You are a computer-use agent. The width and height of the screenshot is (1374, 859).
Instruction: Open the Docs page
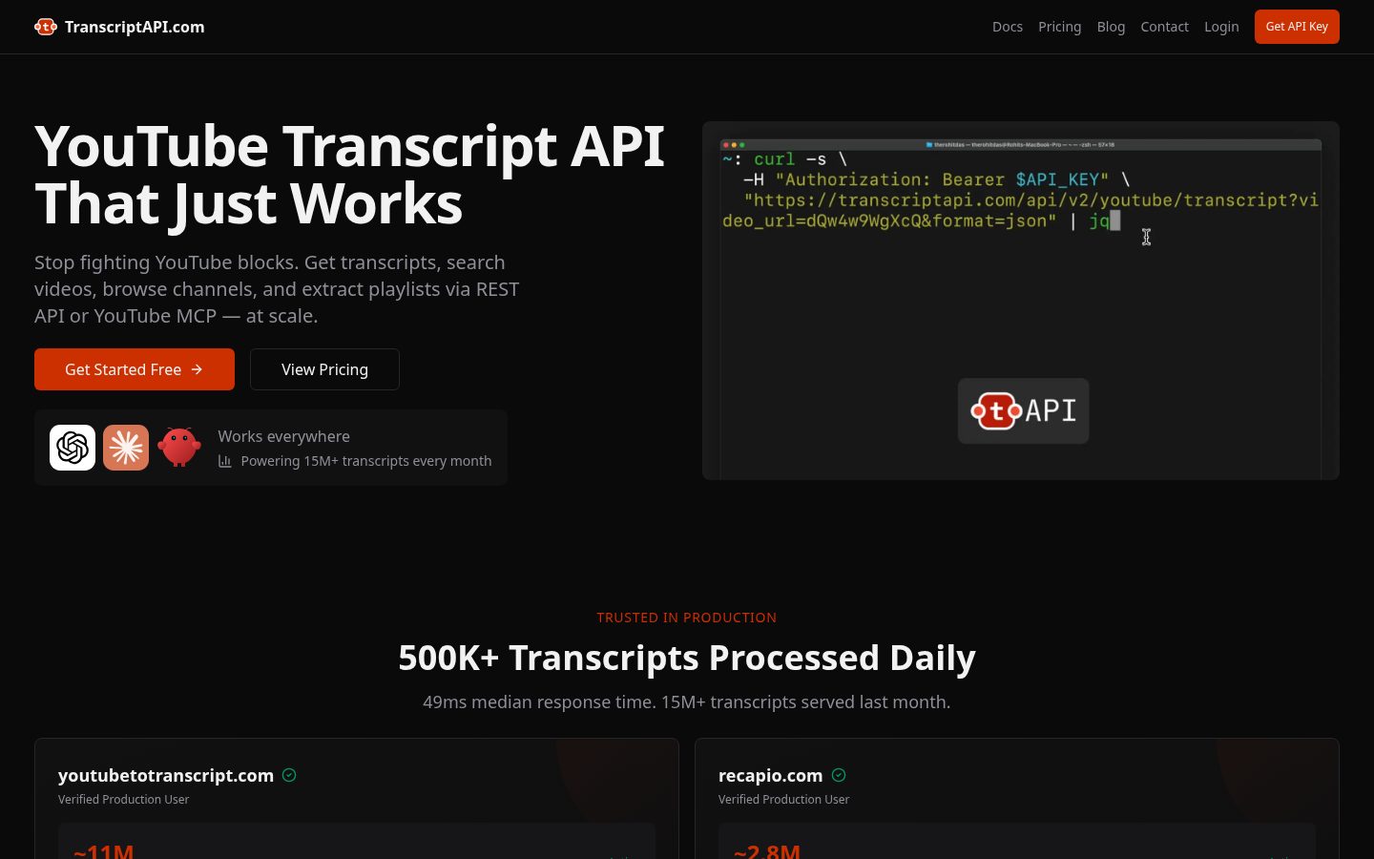tap(1008, 27)
